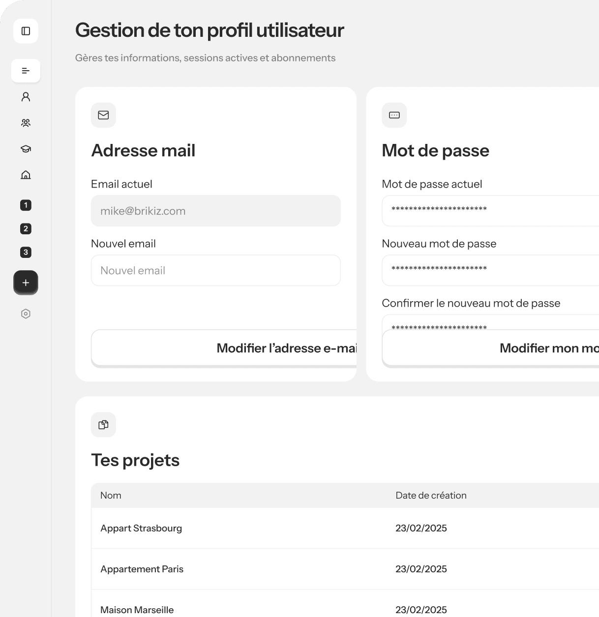Select project number 1 in sidebar
Image resolution: width=599 pixels, height=617 pixels.
pos(26,205)
